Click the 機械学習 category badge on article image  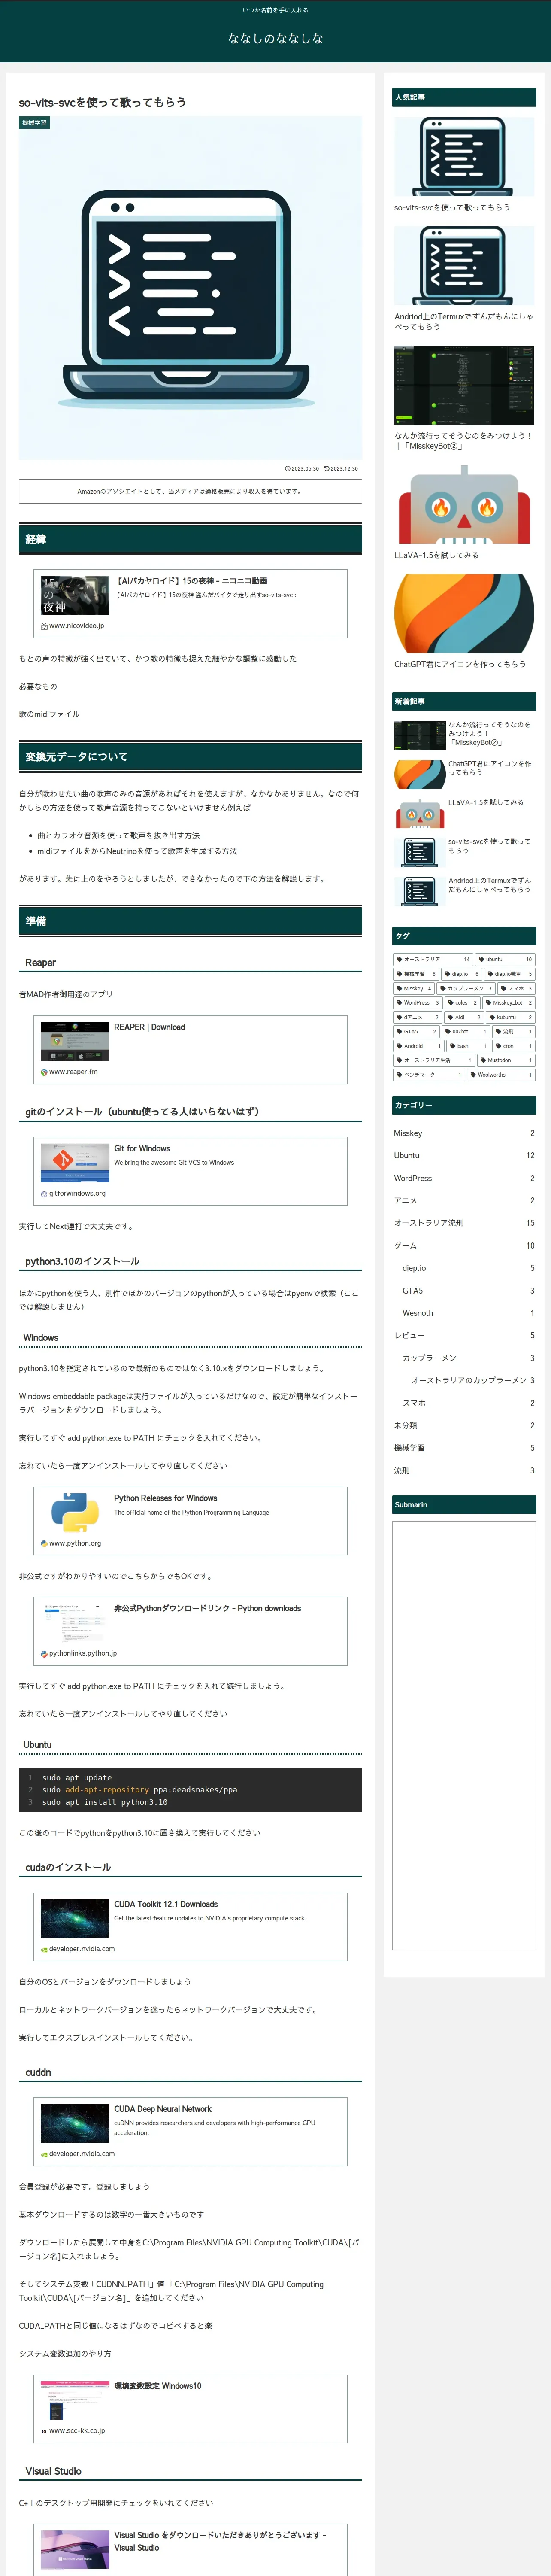coord(34,123)
